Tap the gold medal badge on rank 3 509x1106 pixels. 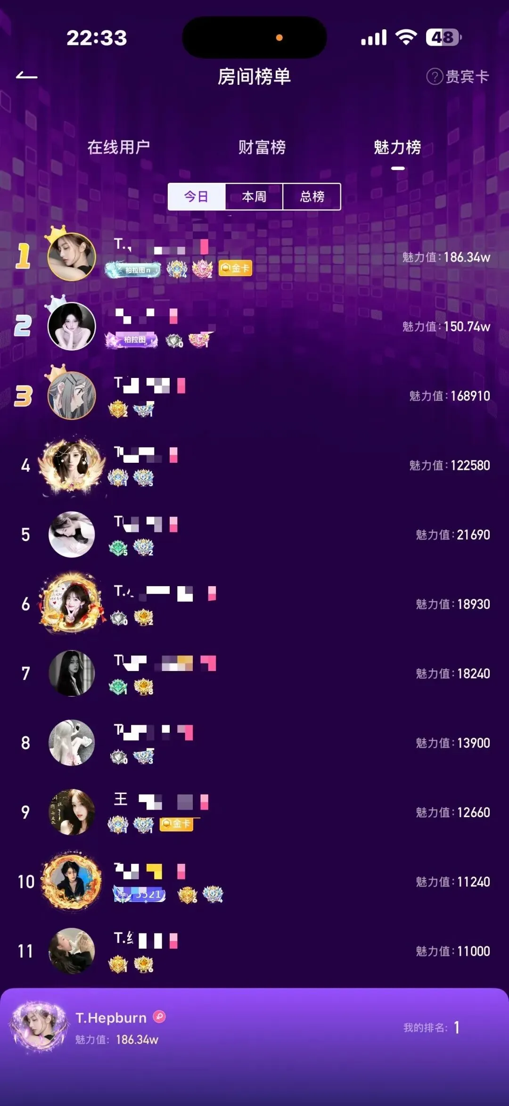pos(118,409)
